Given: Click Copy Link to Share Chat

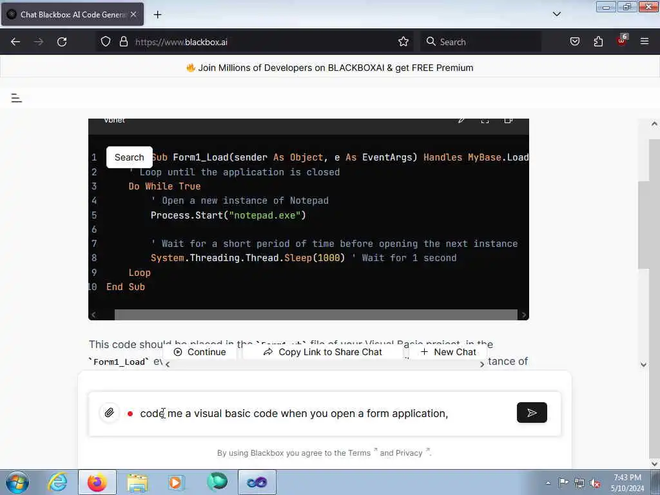Looking at the screenshot, I should pyautogui.click(x=323, y=352).
